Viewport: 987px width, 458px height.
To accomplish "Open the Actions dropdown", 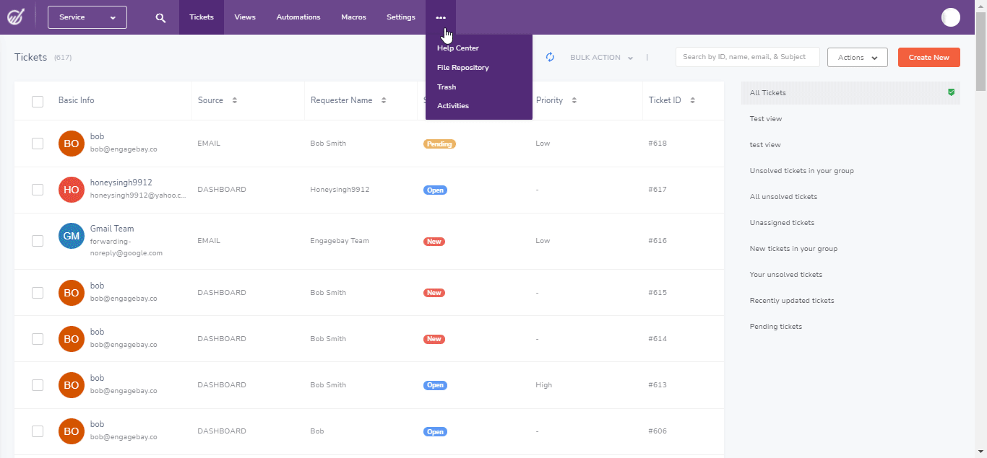I will (x=858, y=58).
